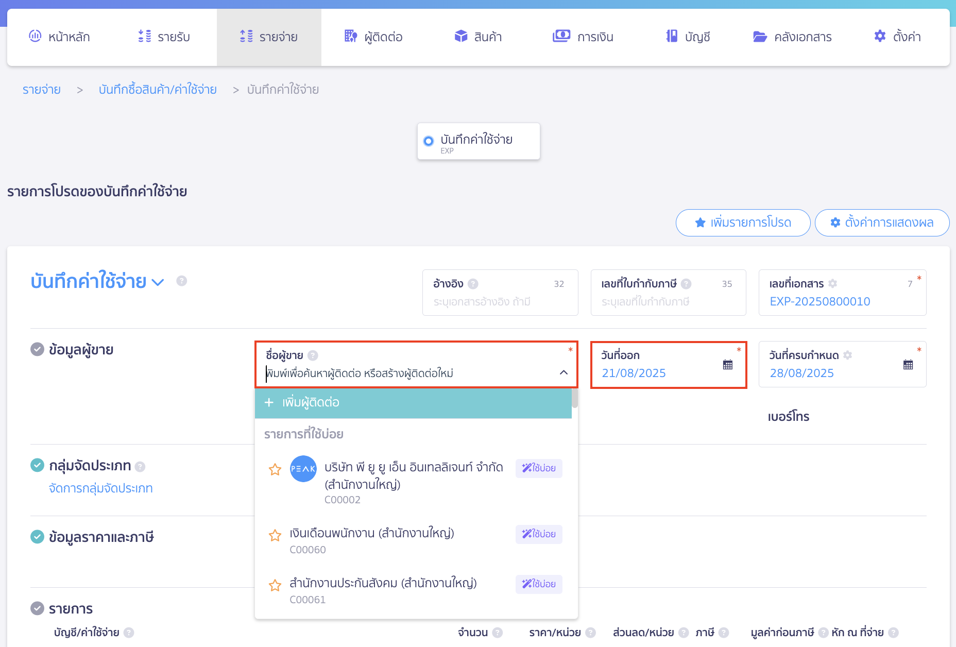Open the คลังเอกสาร document storage icon
This screenshot has width=956, height=647.
[759, 36]
